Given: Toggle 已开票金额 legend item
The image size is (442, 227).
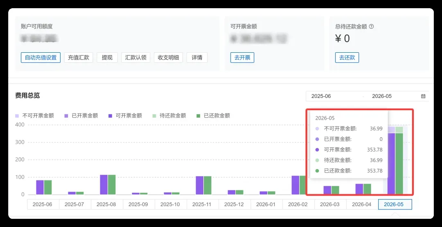Looking at the screenshot, I should click(81, 116).
